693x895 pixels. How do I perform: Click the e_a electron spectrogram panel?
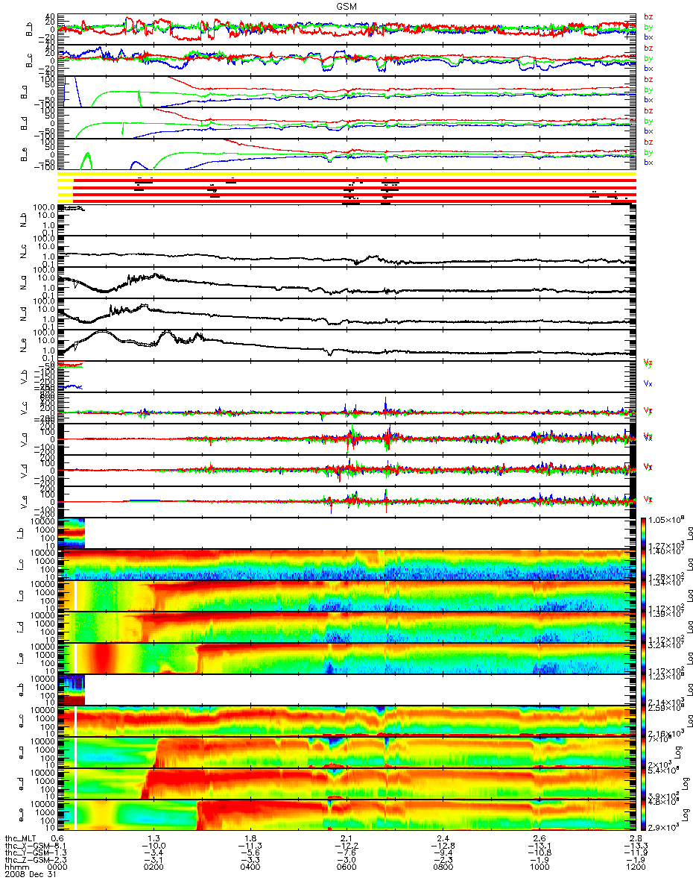[346, 751]
